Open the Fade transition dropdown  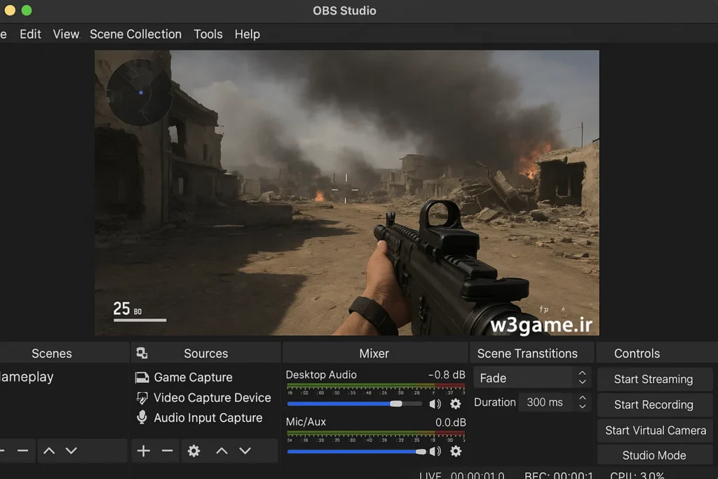tap(533, 378)
